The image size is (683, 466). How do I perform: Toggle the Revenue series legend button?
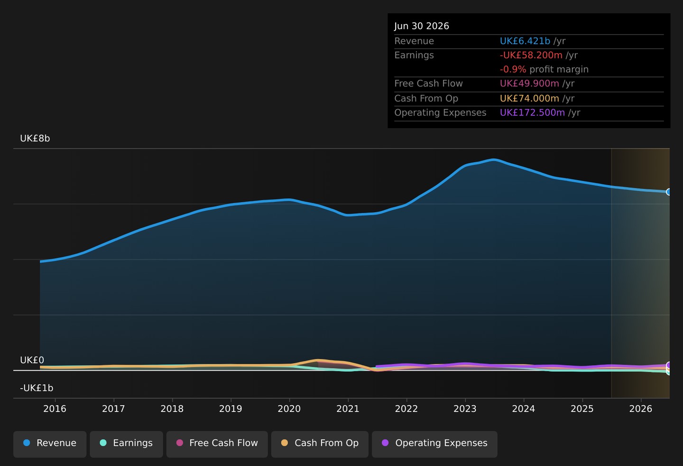pos(50,444)
